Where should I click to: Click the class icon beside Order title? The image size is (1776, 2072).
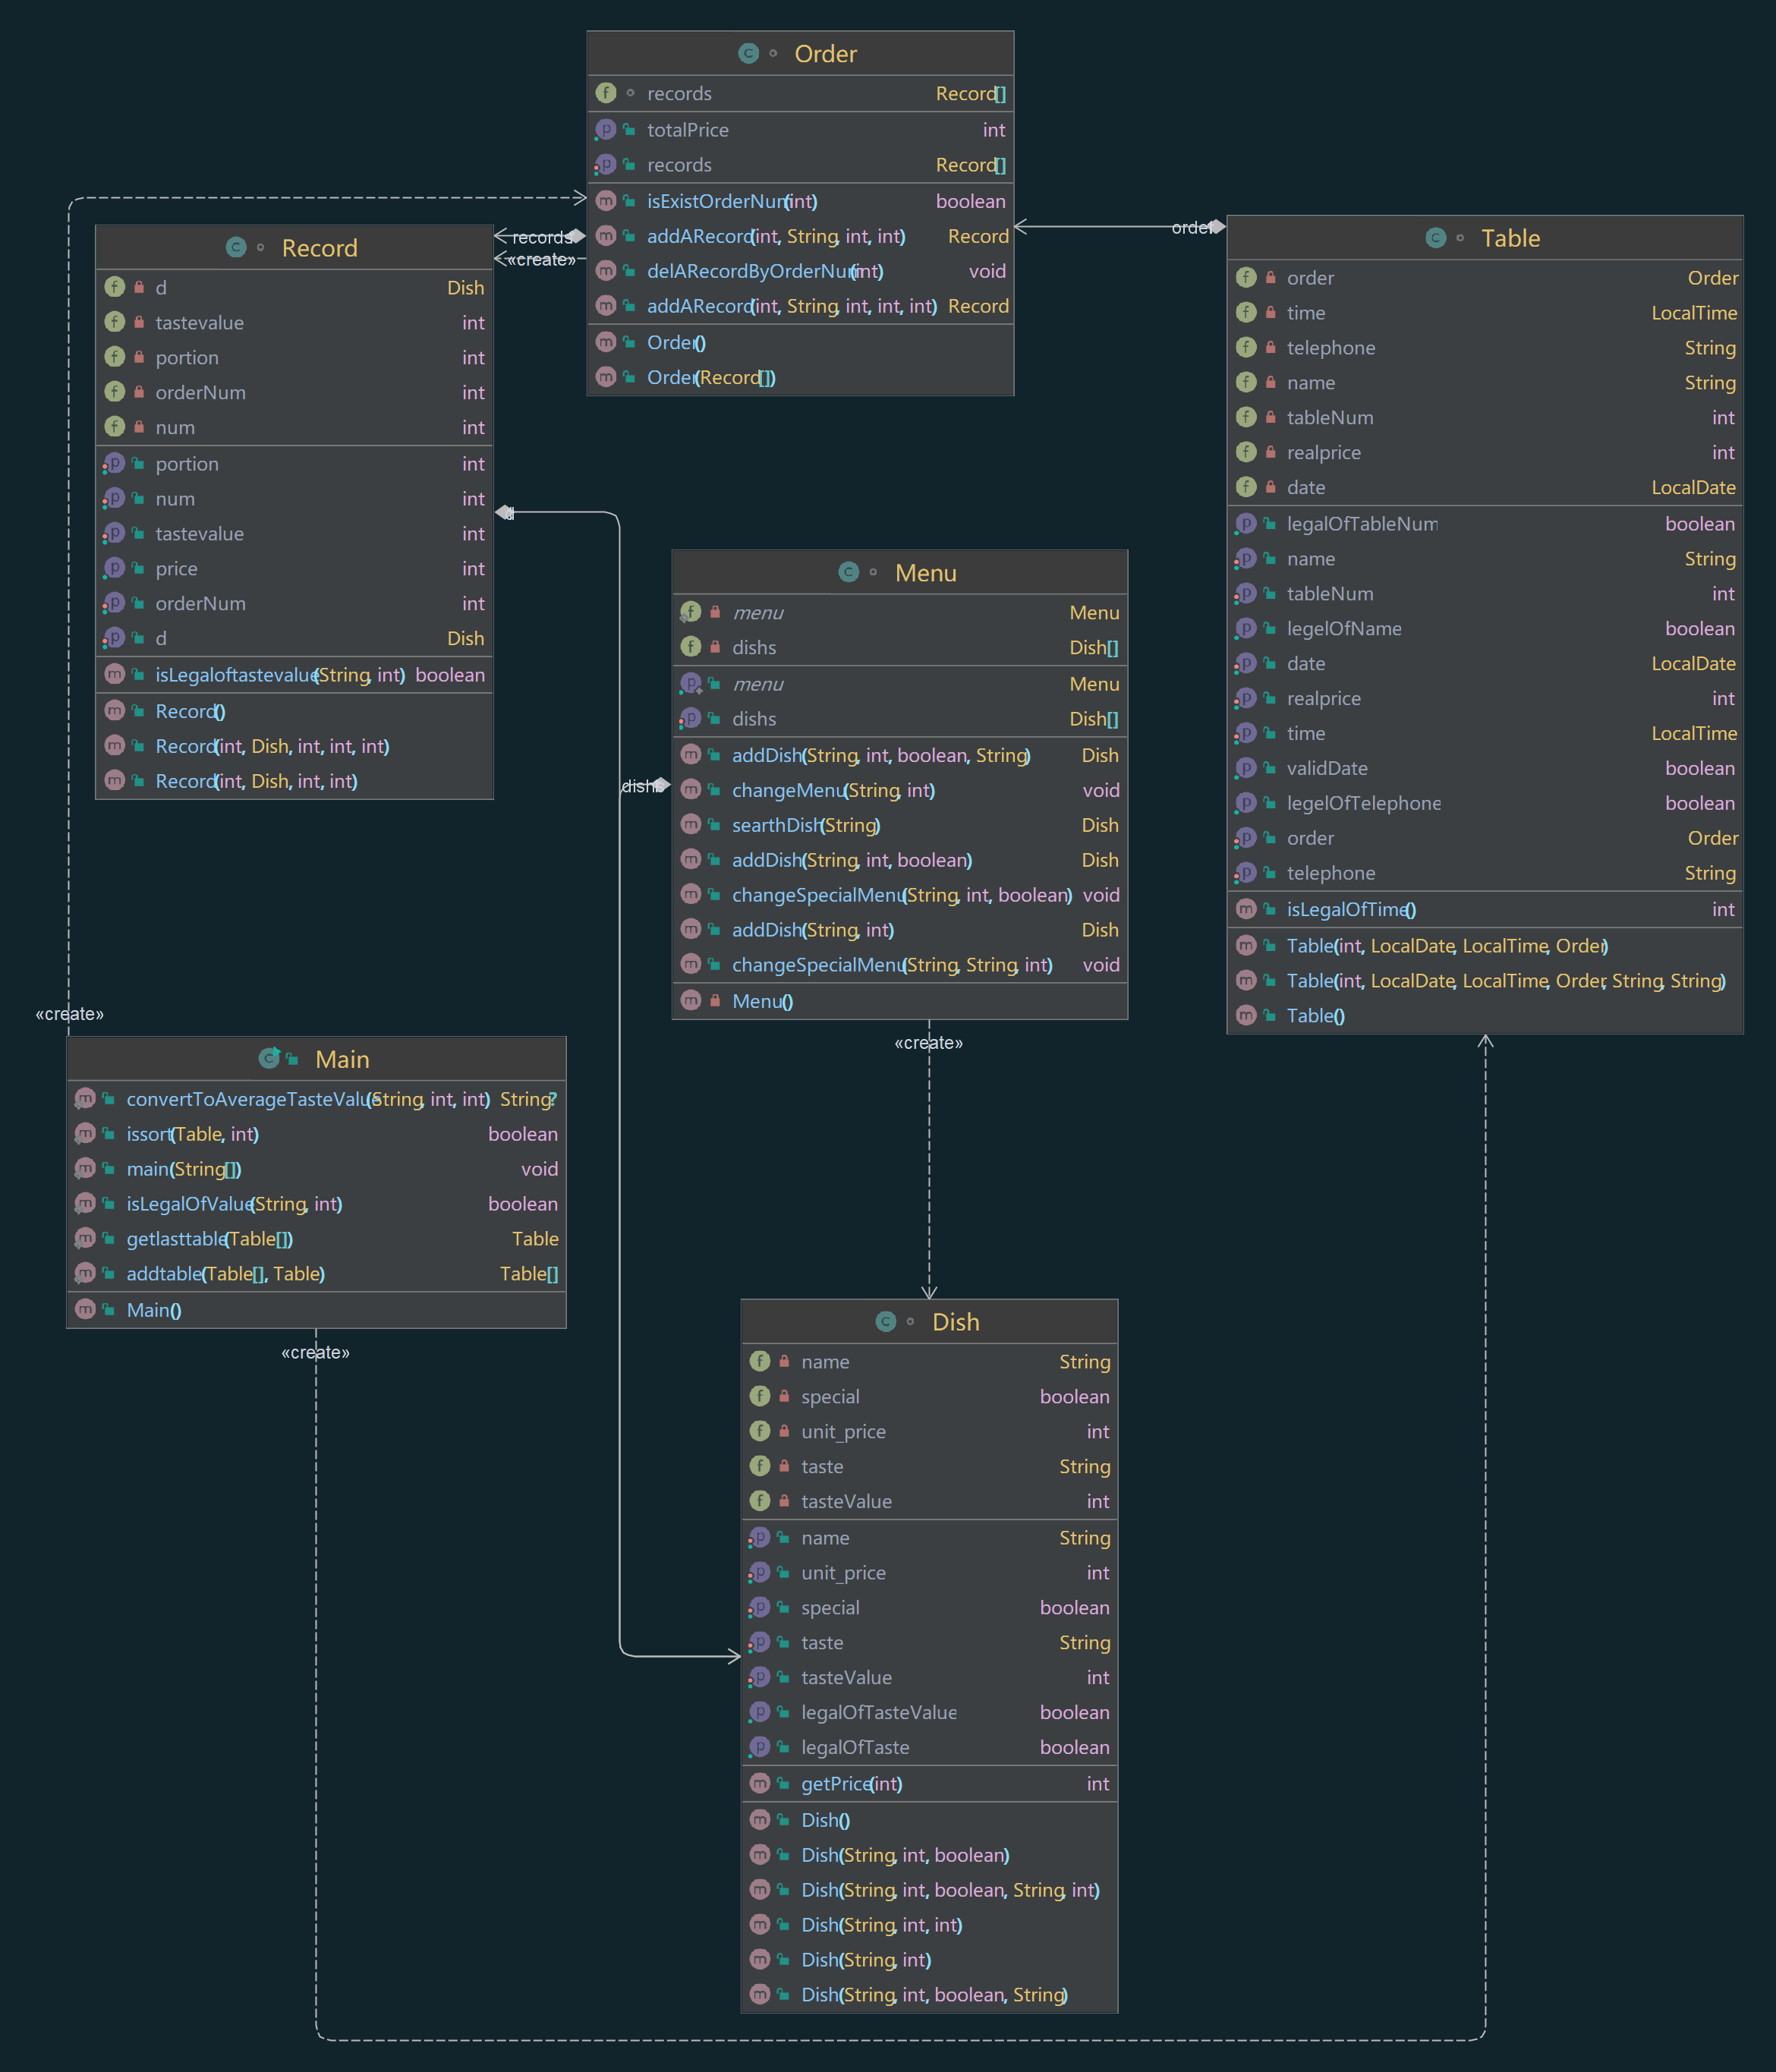pyautogui.click(x=748, y=53)
